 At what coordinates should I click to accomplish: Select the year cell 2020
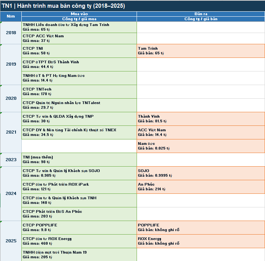[11, 98]
